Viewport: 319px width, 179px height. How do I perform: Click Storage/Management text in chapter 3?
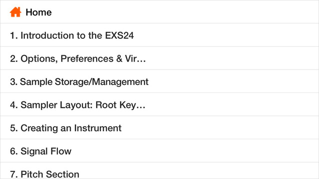[x=102, y=82]
